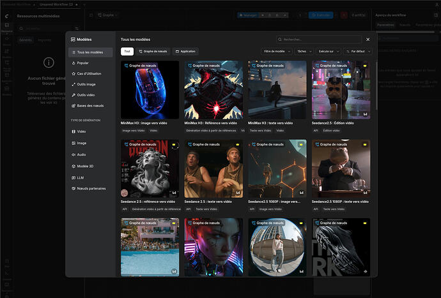
Task: Click API tag under Seedance 2.5 référence
Action: point(125,209)
